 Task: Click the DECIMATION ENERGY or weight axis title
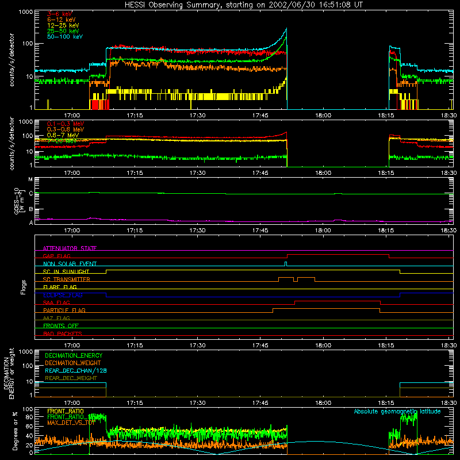coord(9,373)
